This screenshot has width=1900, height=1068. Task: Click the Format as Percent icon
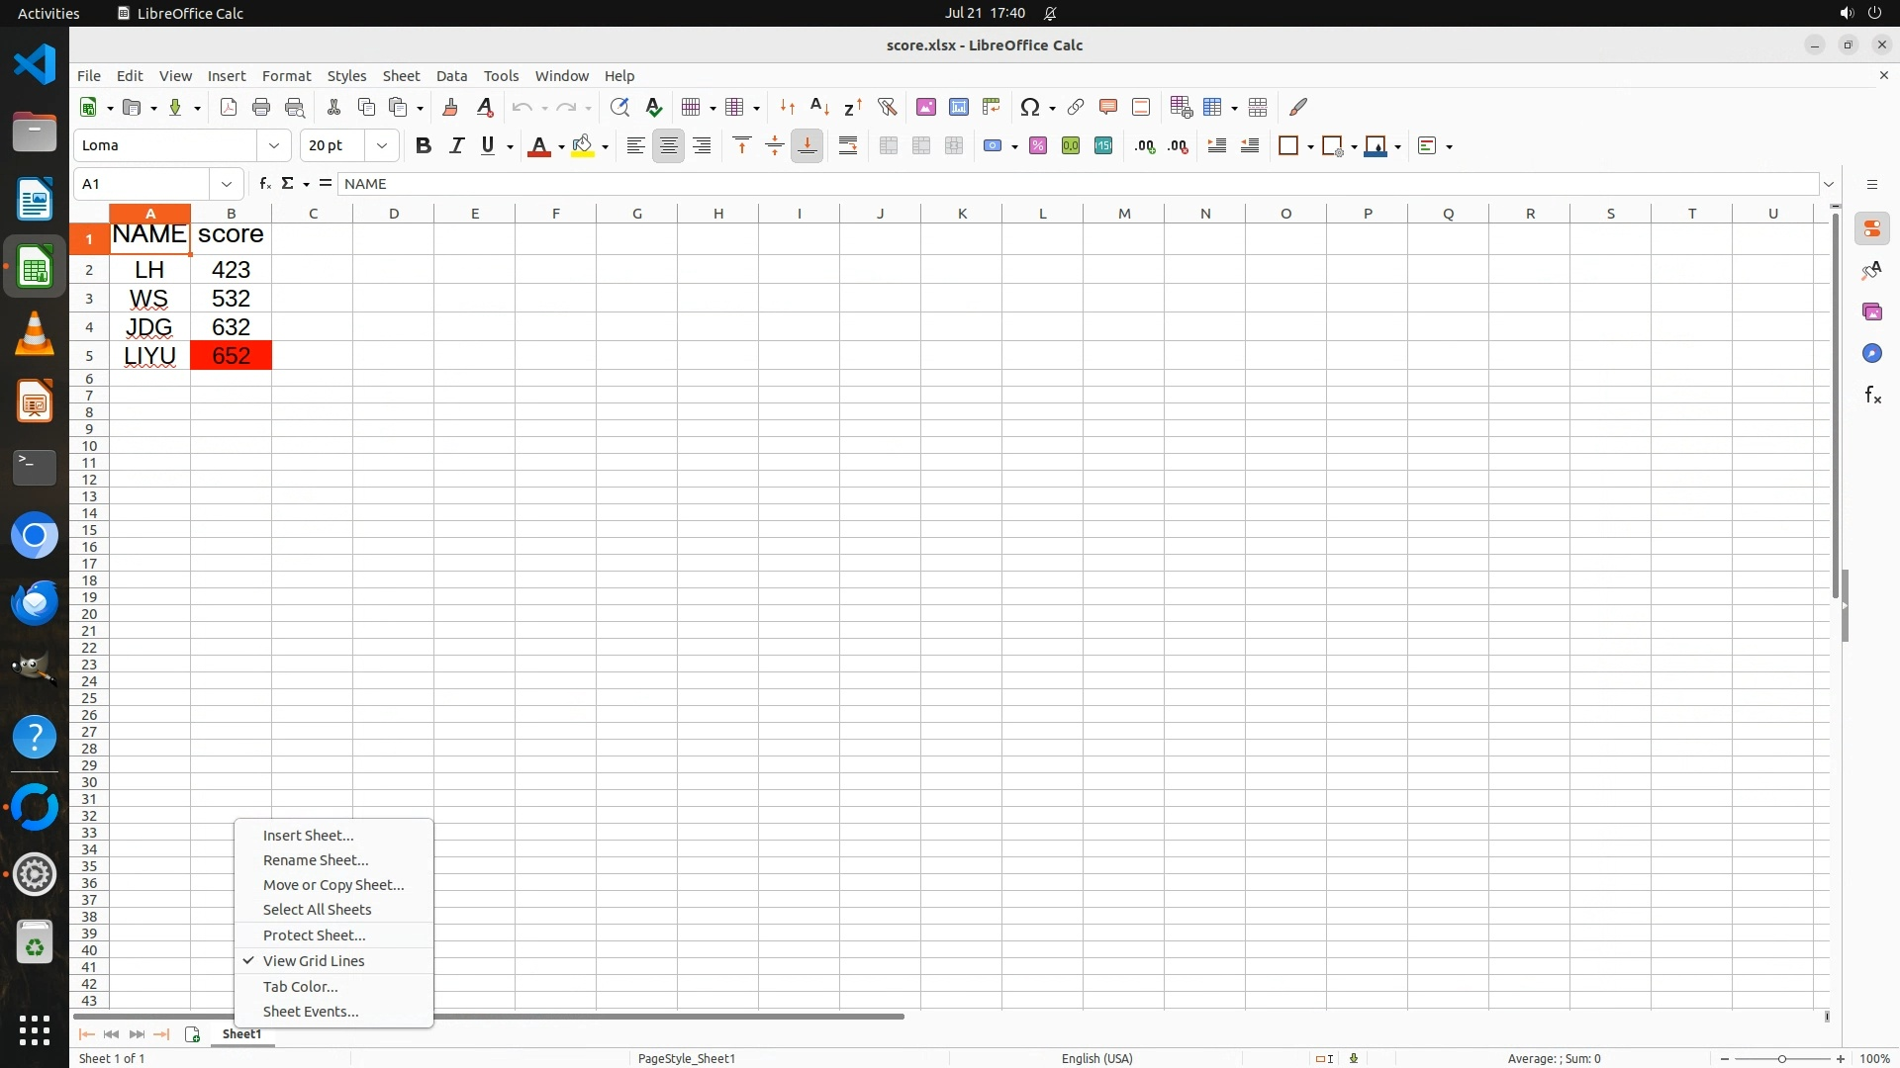click(1038, 146)
